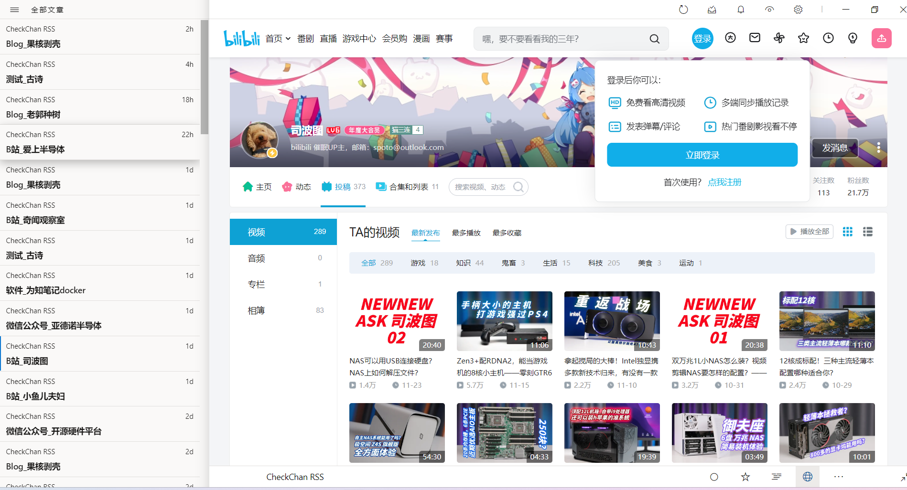Click the 点我注册 link
Viewport: 907px width, 490px height.
724,182
